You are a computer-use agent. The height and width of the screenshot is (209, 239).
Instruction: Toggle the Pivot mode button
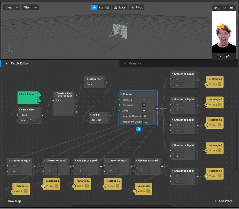click(136, 7)
